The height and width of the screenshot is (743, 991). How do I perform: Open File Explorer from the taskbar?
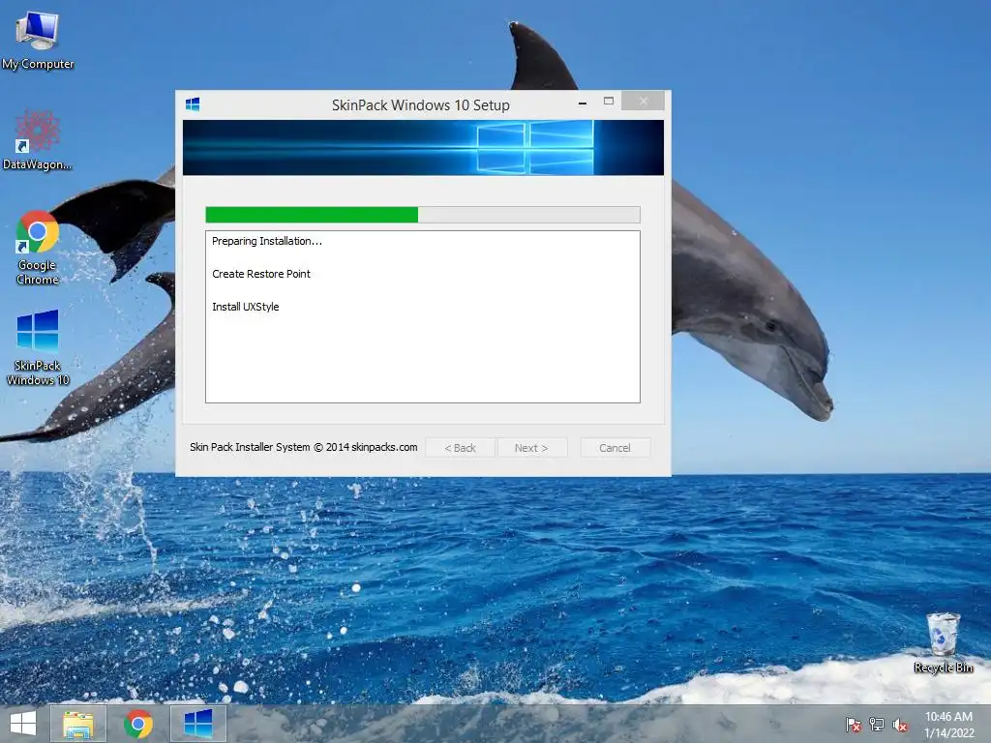point(78,724)
